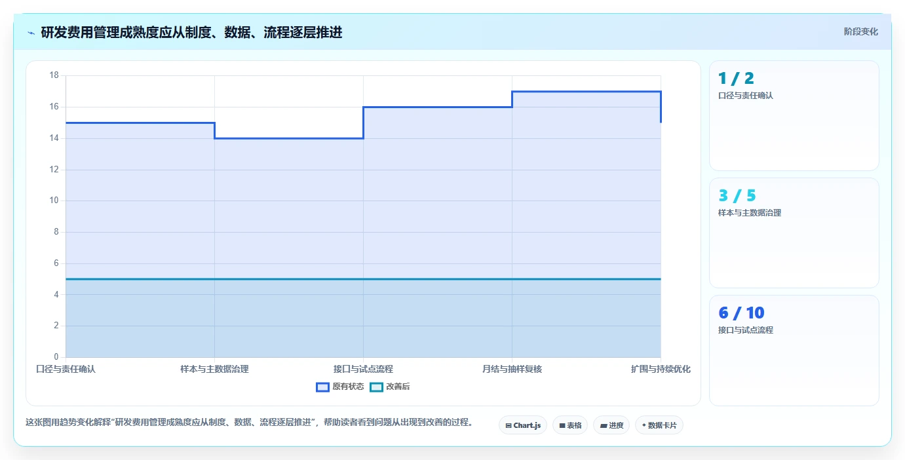Click the 数据卡片 chip icon
The width and height of the screenshot is (905, 460).
coord(644,426)
